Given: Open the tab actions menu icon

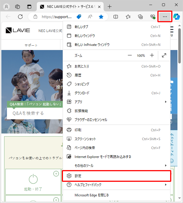Looking at the screenshot, I should click(x=29, y=7).
